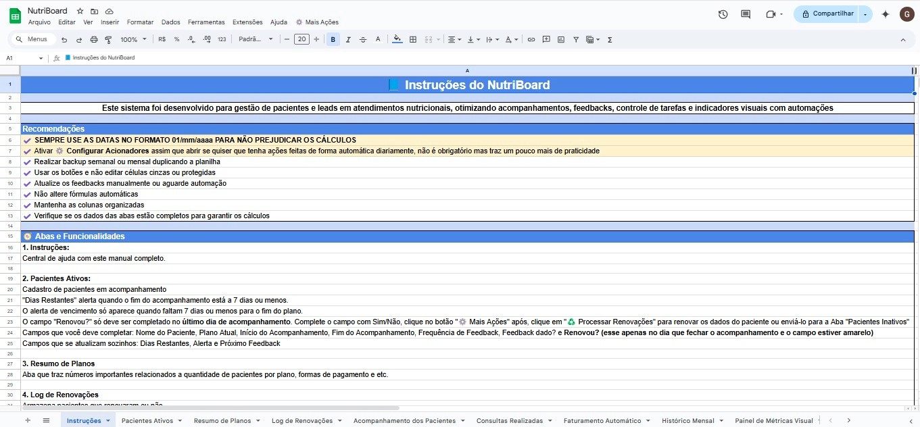Insert a link
Viewport: 920px width, 427px height.
[x=531, y=40]
